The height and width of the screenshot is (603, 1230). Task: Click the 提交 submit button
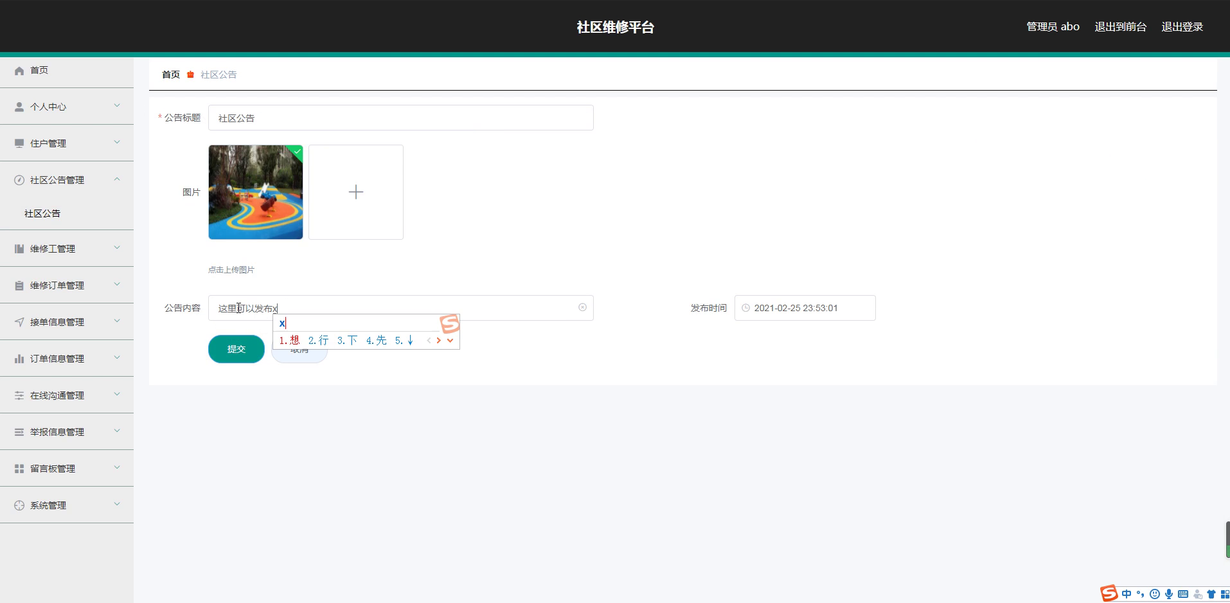236,349
